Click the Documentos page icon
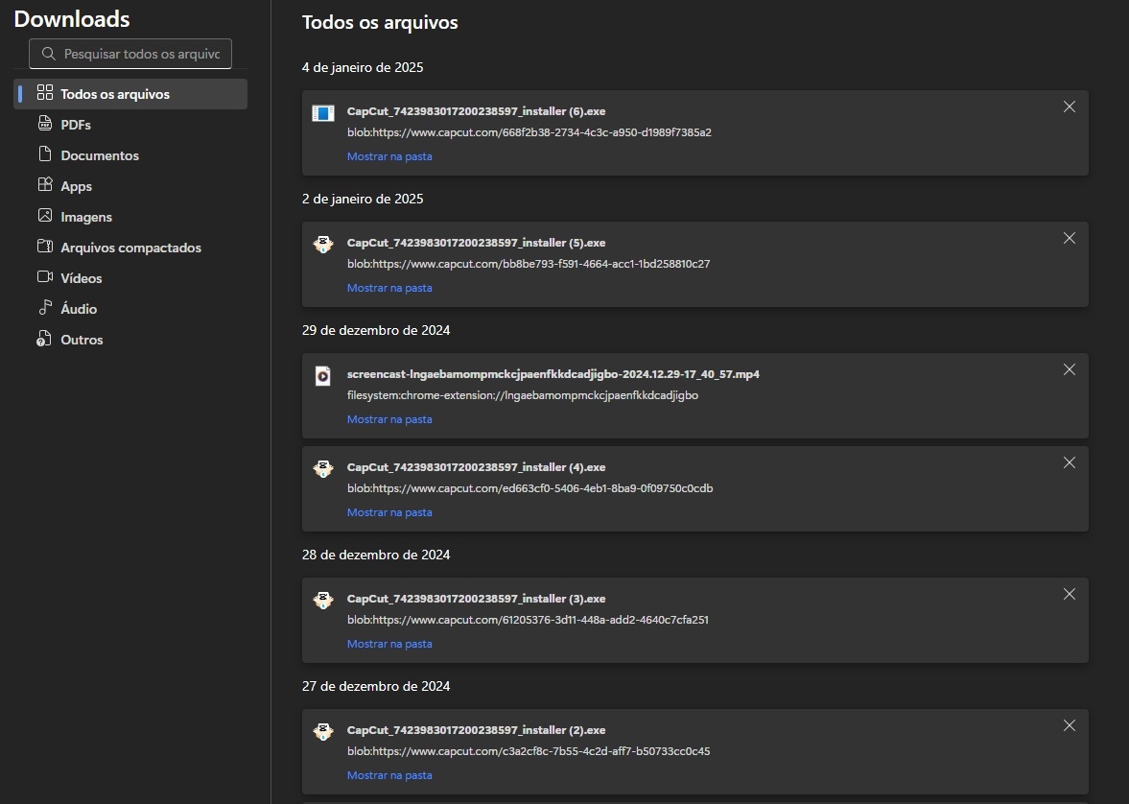This screenshot has width=1129, height=804. 45,154
